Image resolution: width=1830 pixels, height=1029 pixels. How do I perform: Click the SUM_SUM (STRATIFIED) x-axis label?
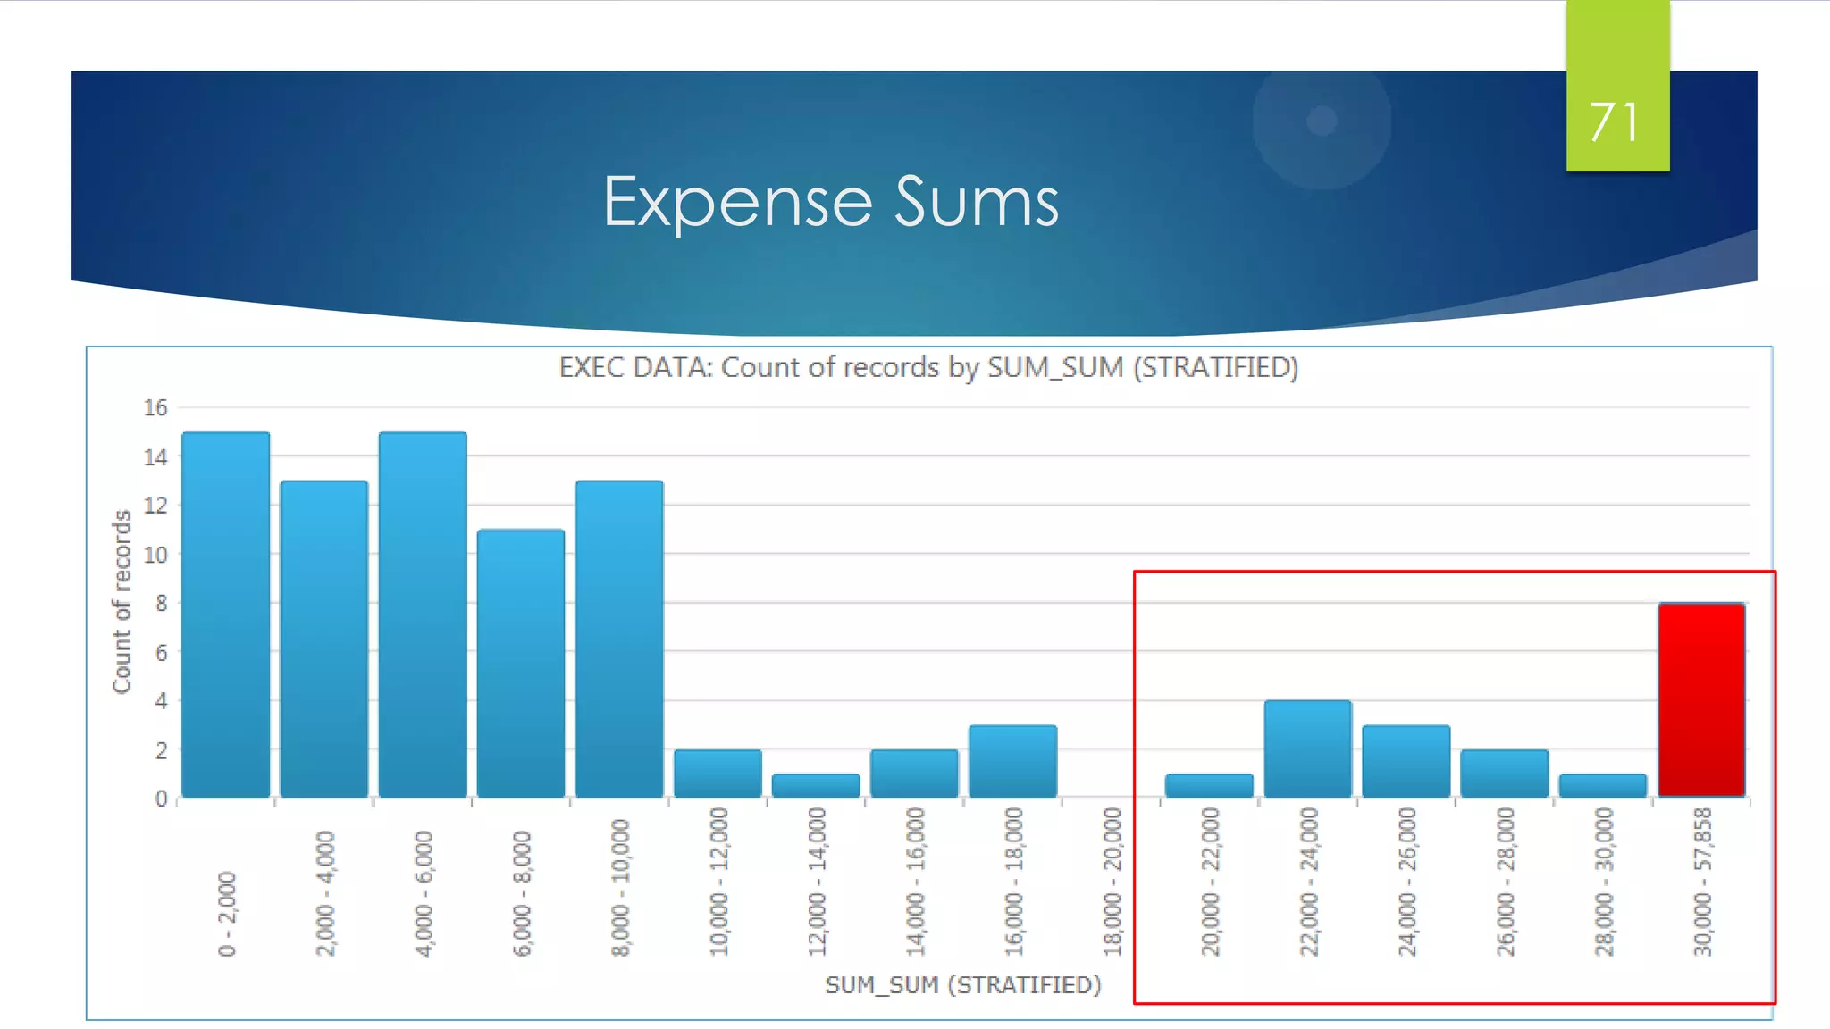tap(962, 984)
